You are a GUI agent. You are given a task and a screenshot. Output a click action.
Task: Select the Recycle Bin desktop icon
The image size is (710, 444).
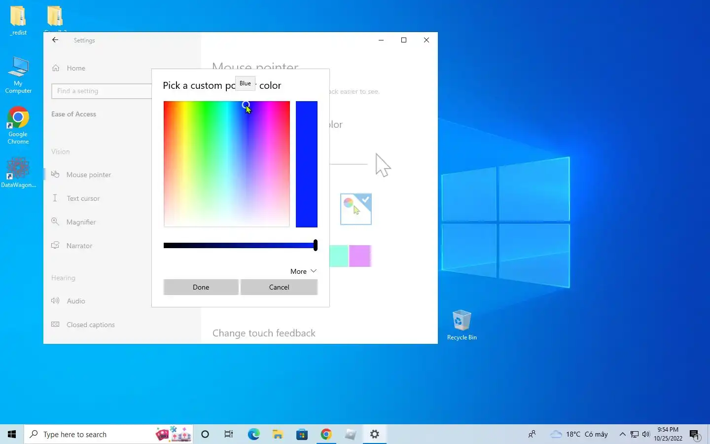click(462, 325)
